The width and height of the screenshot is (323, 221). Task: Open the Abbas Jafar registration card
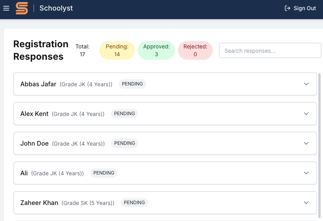[165, 84]
